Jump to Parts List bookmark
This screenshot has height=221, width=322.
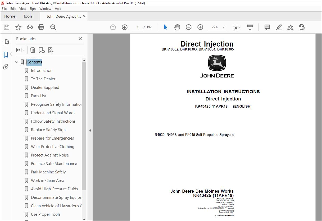pyautogui.click(x=38, y=96)
